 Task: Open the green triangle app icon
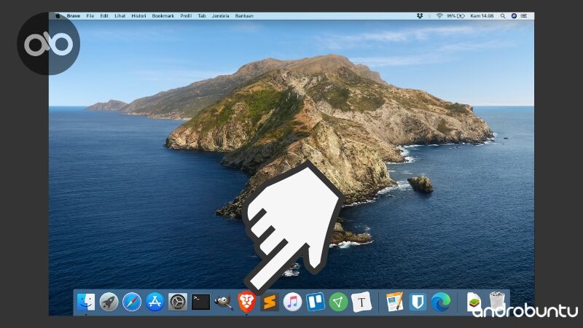pos(338,302)
